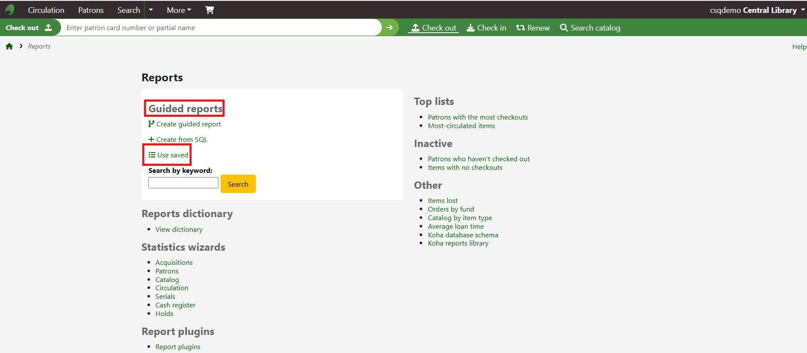Open the More dropdown menu

[179, 10]
